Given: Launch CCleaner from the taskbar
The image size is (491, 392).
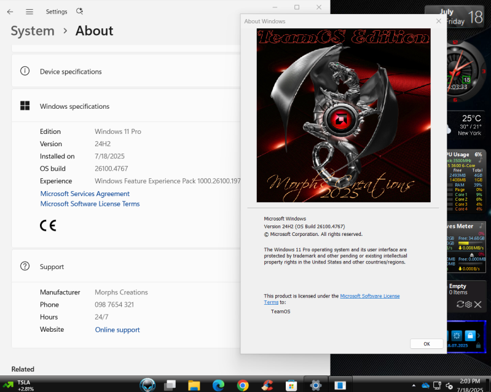Looking at the screenshot, I should point(267,385).
